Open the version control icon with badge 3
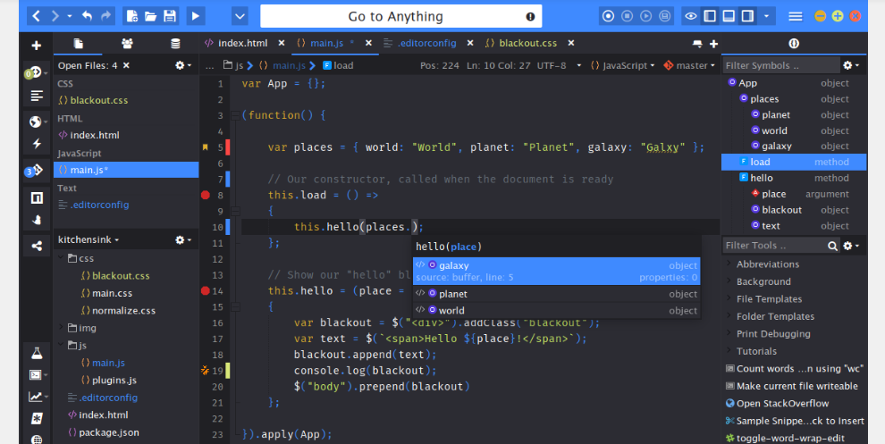 tap(36, 171)
